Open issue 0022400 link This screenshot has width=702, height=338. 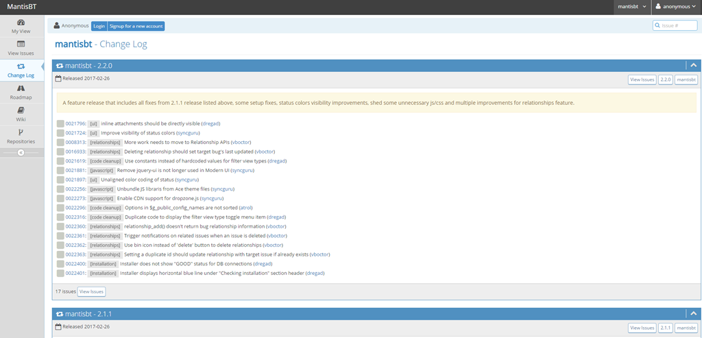(75, 264)
